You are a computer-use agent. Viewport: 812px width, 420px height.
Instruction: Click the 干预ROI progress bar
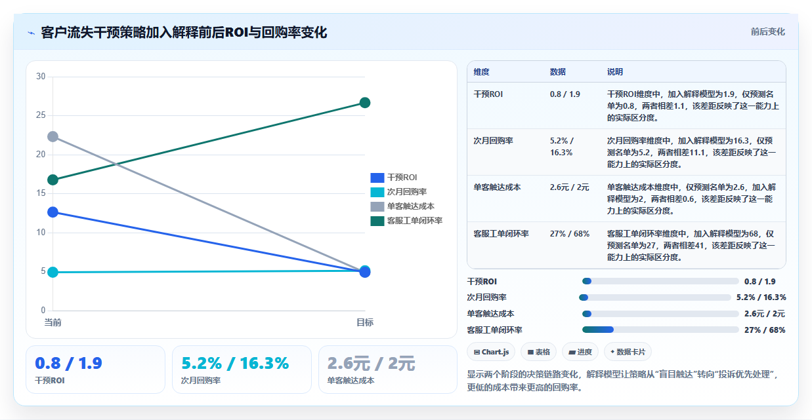coord(660,281)
